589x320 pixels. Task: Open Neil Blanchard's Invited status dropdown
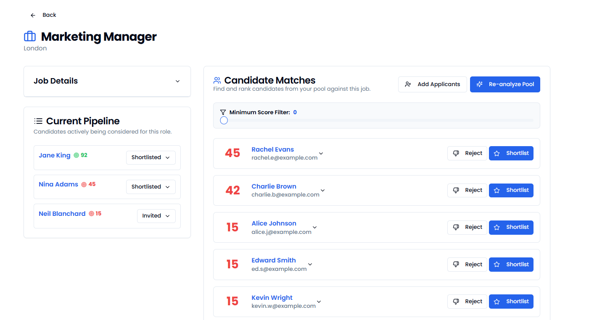(x=156, y=215)
